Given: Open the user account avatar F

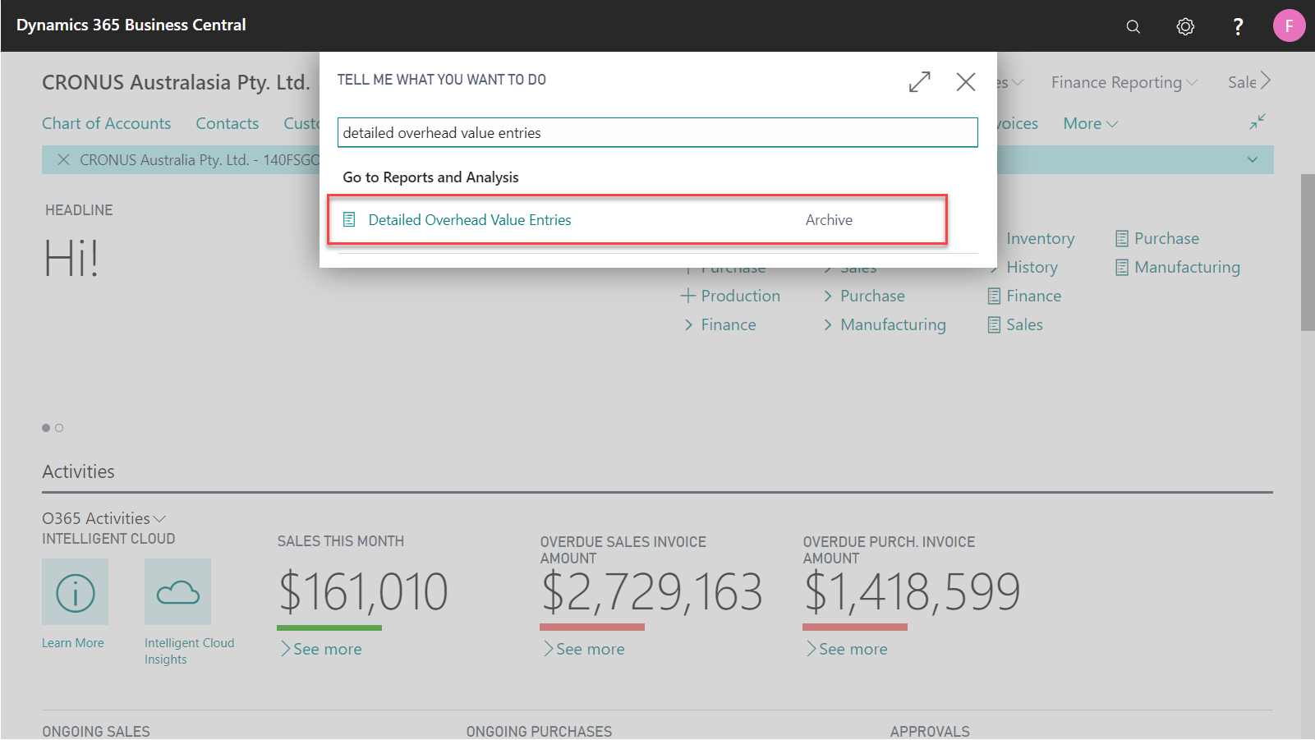Looking at the screenshot, I should pos(1289,26).
